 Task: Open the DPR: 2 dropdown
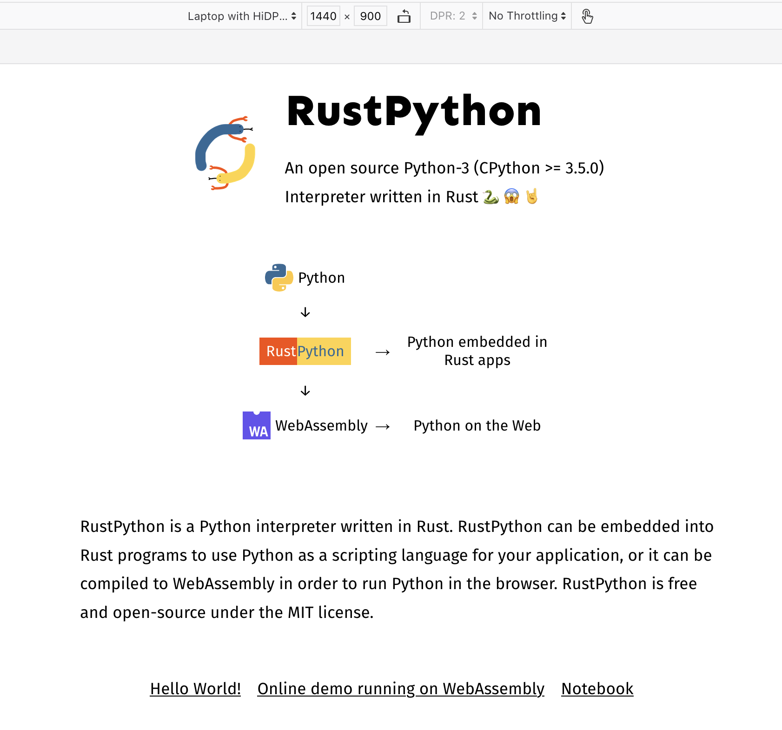coord(453,16)
